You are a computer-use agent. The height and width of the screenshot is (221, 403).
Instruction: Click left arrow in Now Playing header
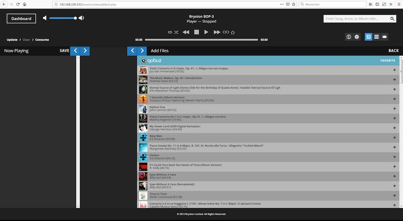[75, 51]
